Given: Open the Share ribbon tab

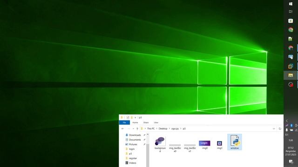Looking at the screenshot, I should [x=146, y=122].
